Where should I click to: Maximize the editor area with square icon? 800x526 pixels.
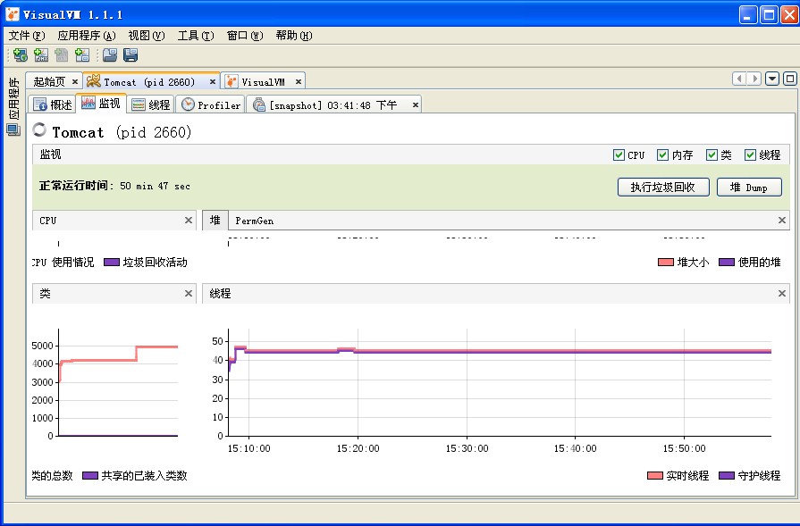click(x=790, y=79)
